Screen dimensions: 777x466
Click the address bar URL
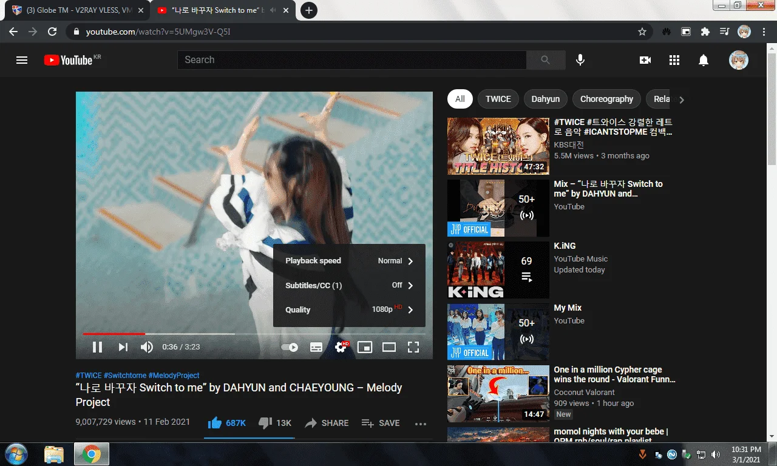pos(158,32)
